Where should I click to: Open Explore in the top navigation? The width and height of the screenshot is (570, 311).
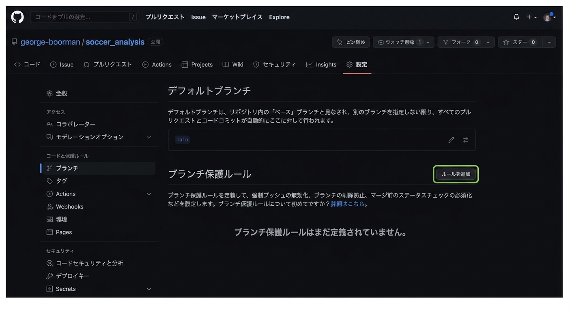pos(279,17)
